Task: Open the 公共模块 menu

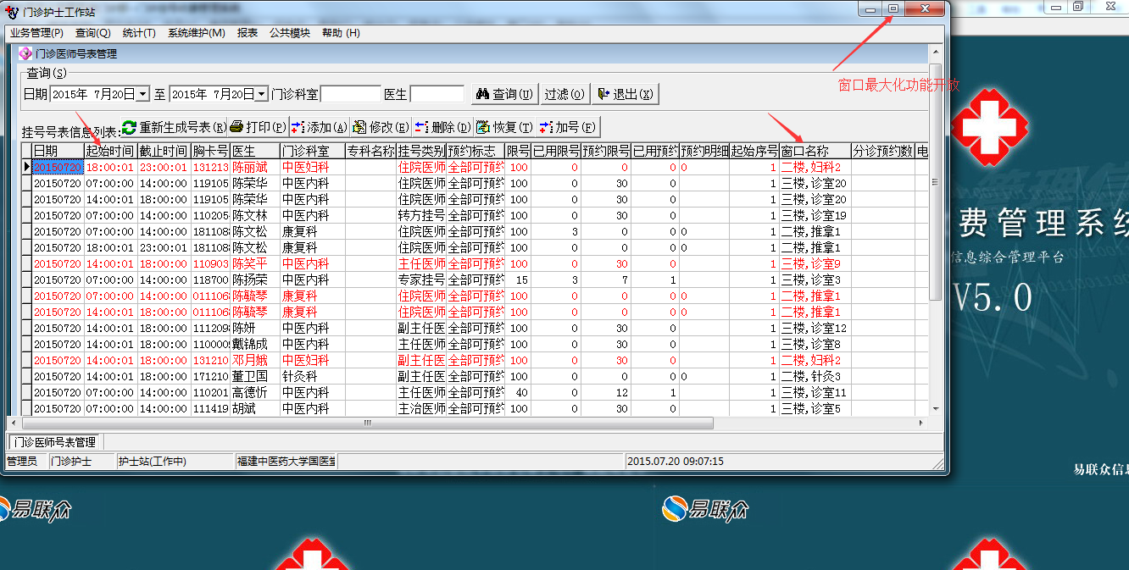Action: click(x=290, y=33)
